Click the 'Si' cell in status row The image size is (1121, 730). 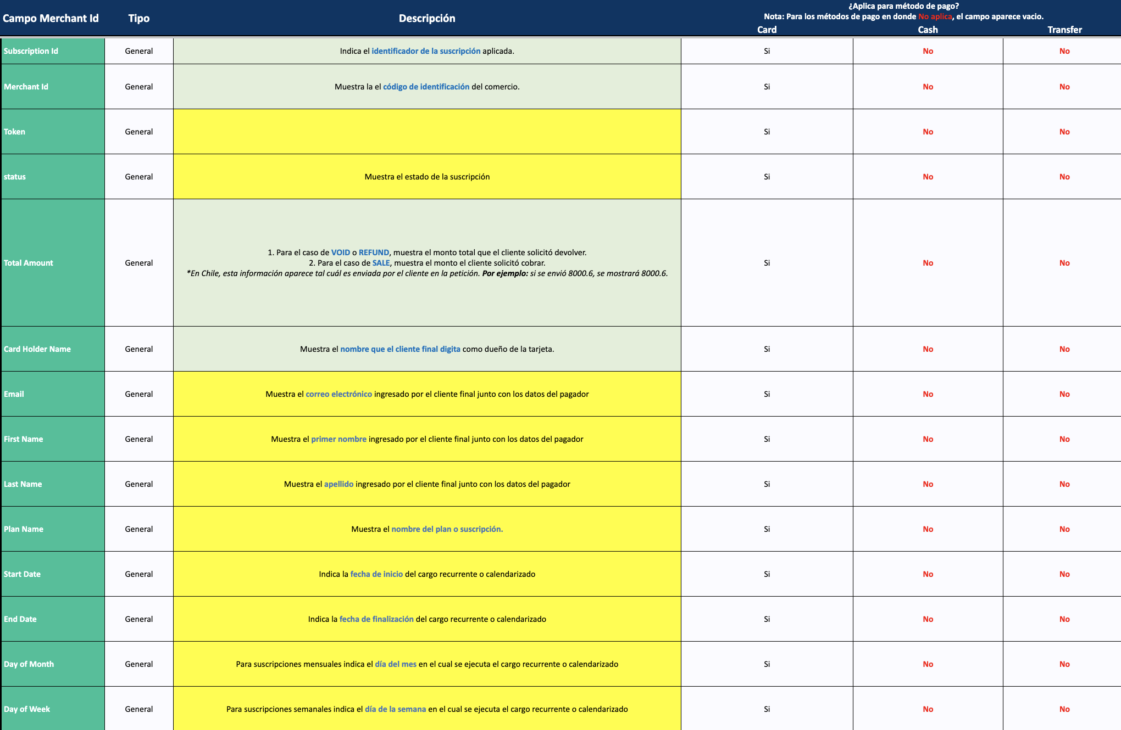click(767, 176)
